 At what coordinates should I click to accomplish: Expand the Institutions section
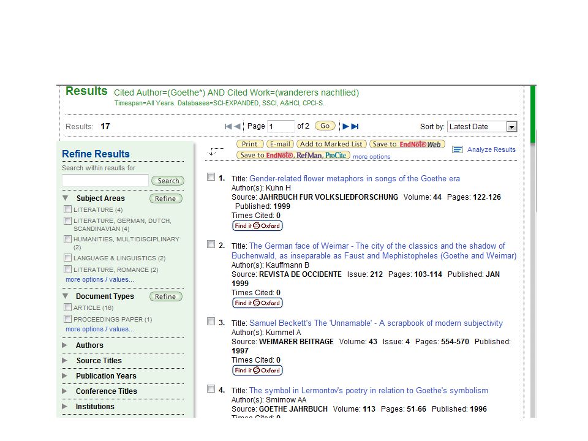(x=64, y=407)
